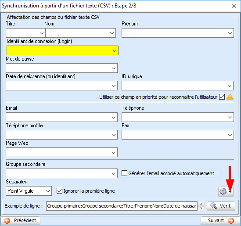Image resolution: width=241 pixels, height=226 pixels.
Task: Click inside the Exemple de ligne text field
Action: click(x=122, y=206)
